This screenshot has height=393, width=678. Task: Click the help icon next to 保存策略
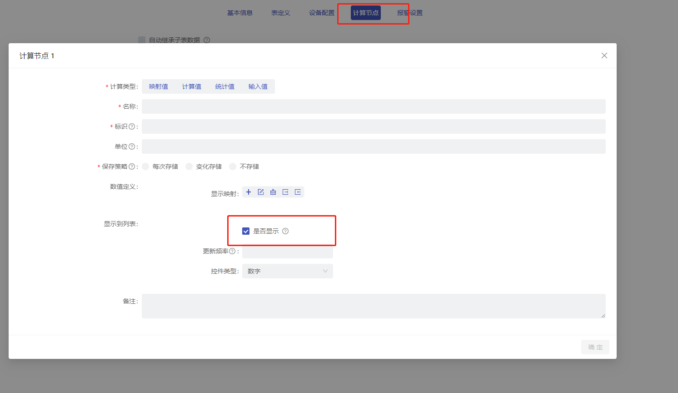point(132,166)
